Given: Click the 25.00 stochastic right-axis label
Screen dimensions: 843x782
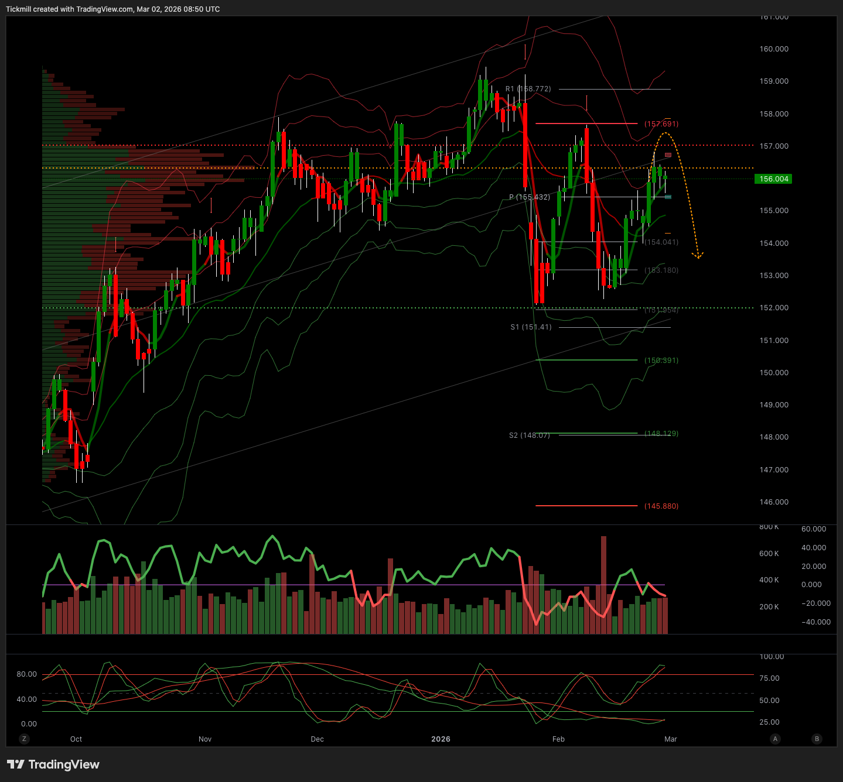Looking at the screenshot, I should click(769, 722).
